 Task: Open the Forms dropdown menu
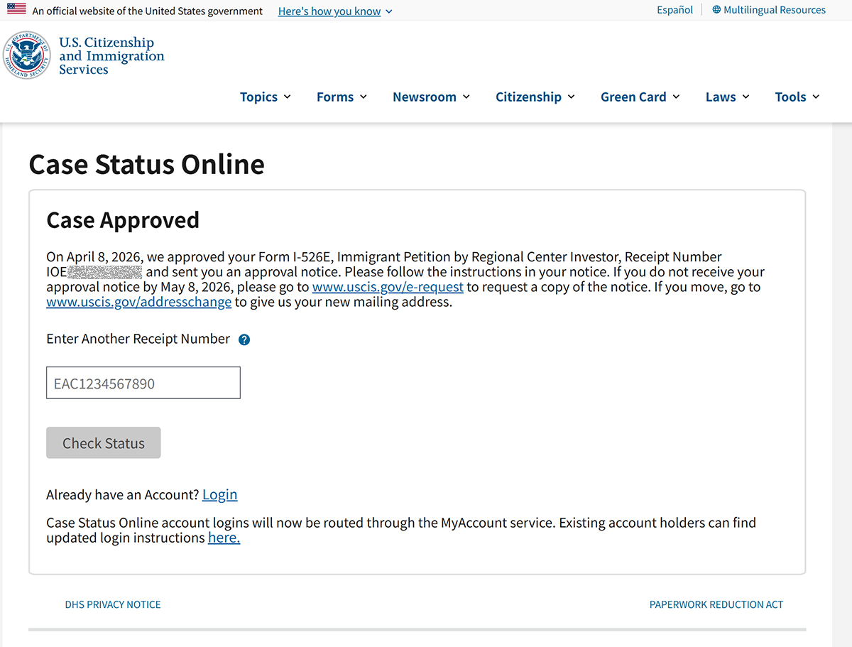coord(342,97)
